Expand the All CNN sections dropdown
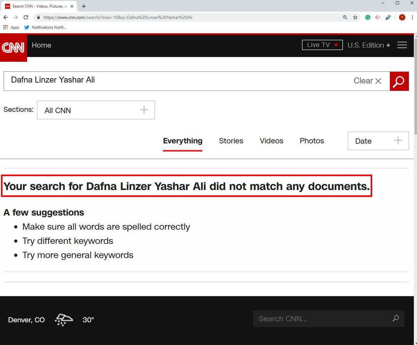This screenshot has height=345, width=417. pyautogui.click(x=96, y=110)
